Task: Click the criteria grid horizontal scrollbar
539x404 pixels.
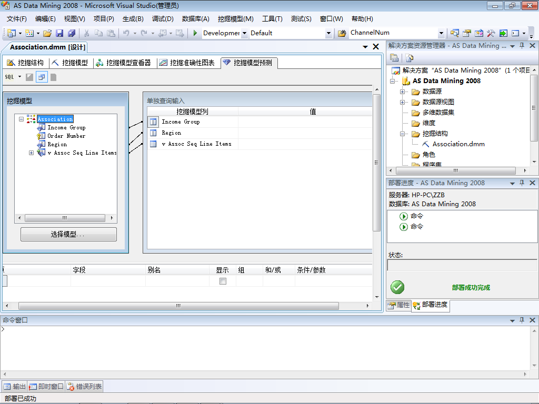Action: coord(178,306)
